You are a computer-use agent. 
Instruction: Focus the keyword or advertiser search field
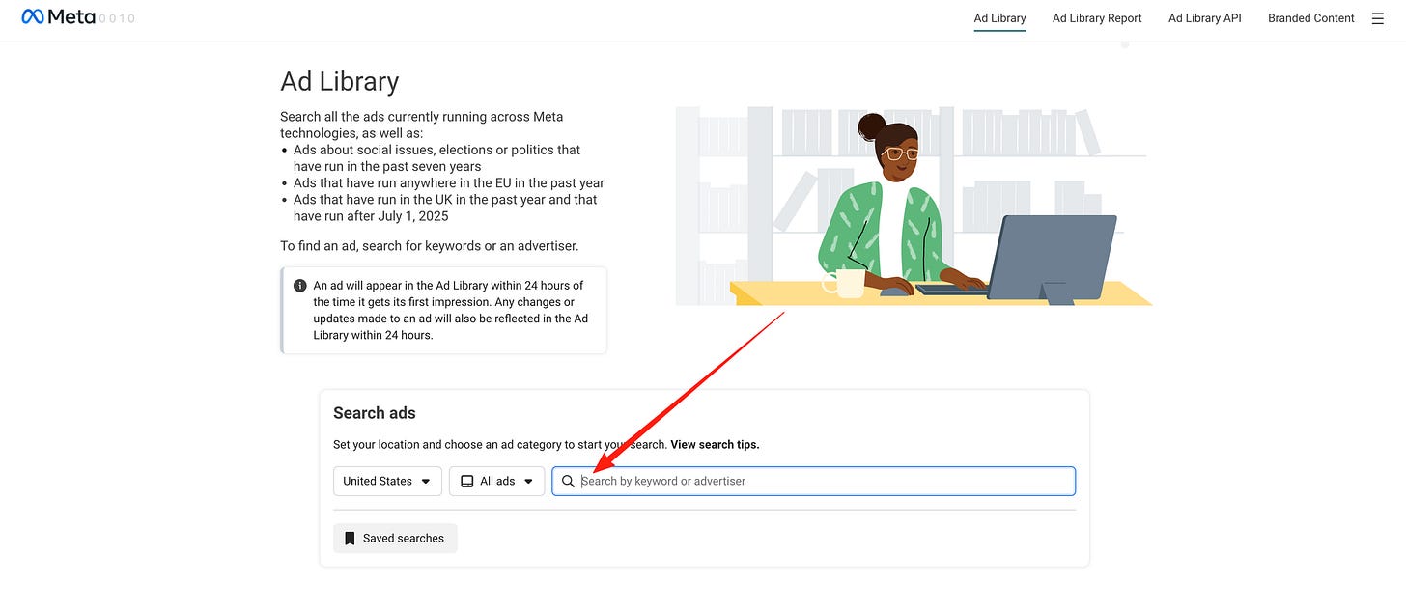(x=813, y=481)
